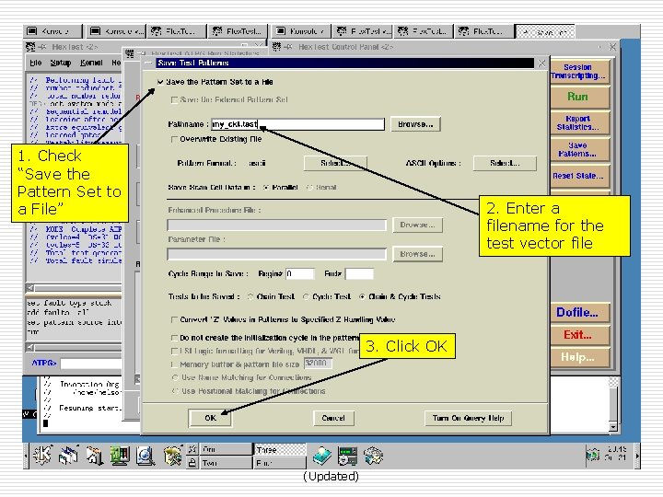Click the Enhanced Procedure File text field
Screen dimensions: 663x497
tap(277, 225)
